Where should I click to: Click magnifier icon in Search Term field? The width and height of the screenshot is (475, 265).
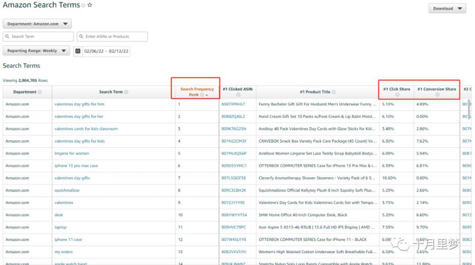tap(7, 36)
